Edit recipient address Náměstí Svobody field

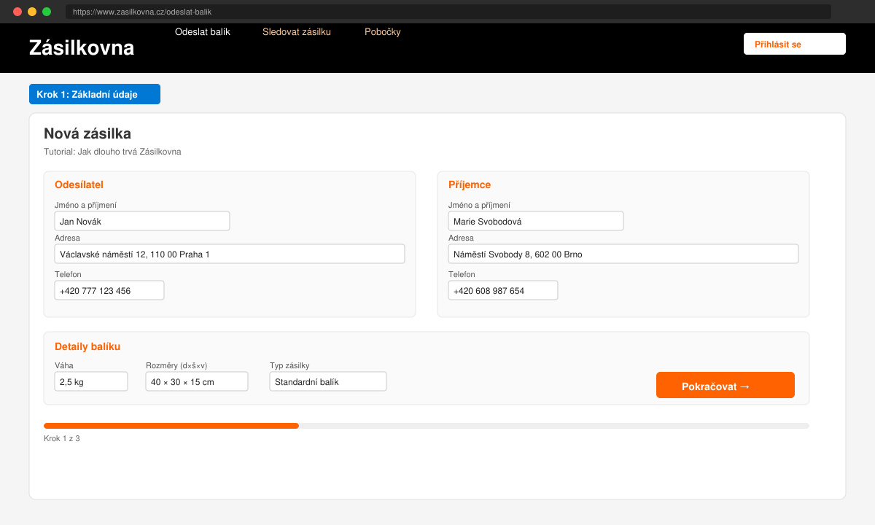pos(623,254)
